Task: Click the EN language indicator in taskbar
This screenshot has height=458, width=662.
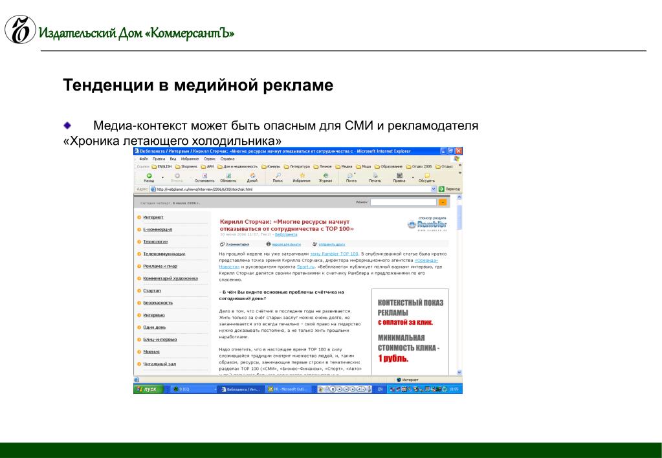Action: coord(380,389)
